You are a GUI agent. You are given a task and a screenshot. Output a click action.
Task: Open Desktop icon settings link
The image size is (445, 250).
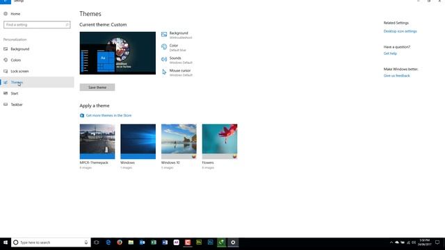click(x=400, y=31)
